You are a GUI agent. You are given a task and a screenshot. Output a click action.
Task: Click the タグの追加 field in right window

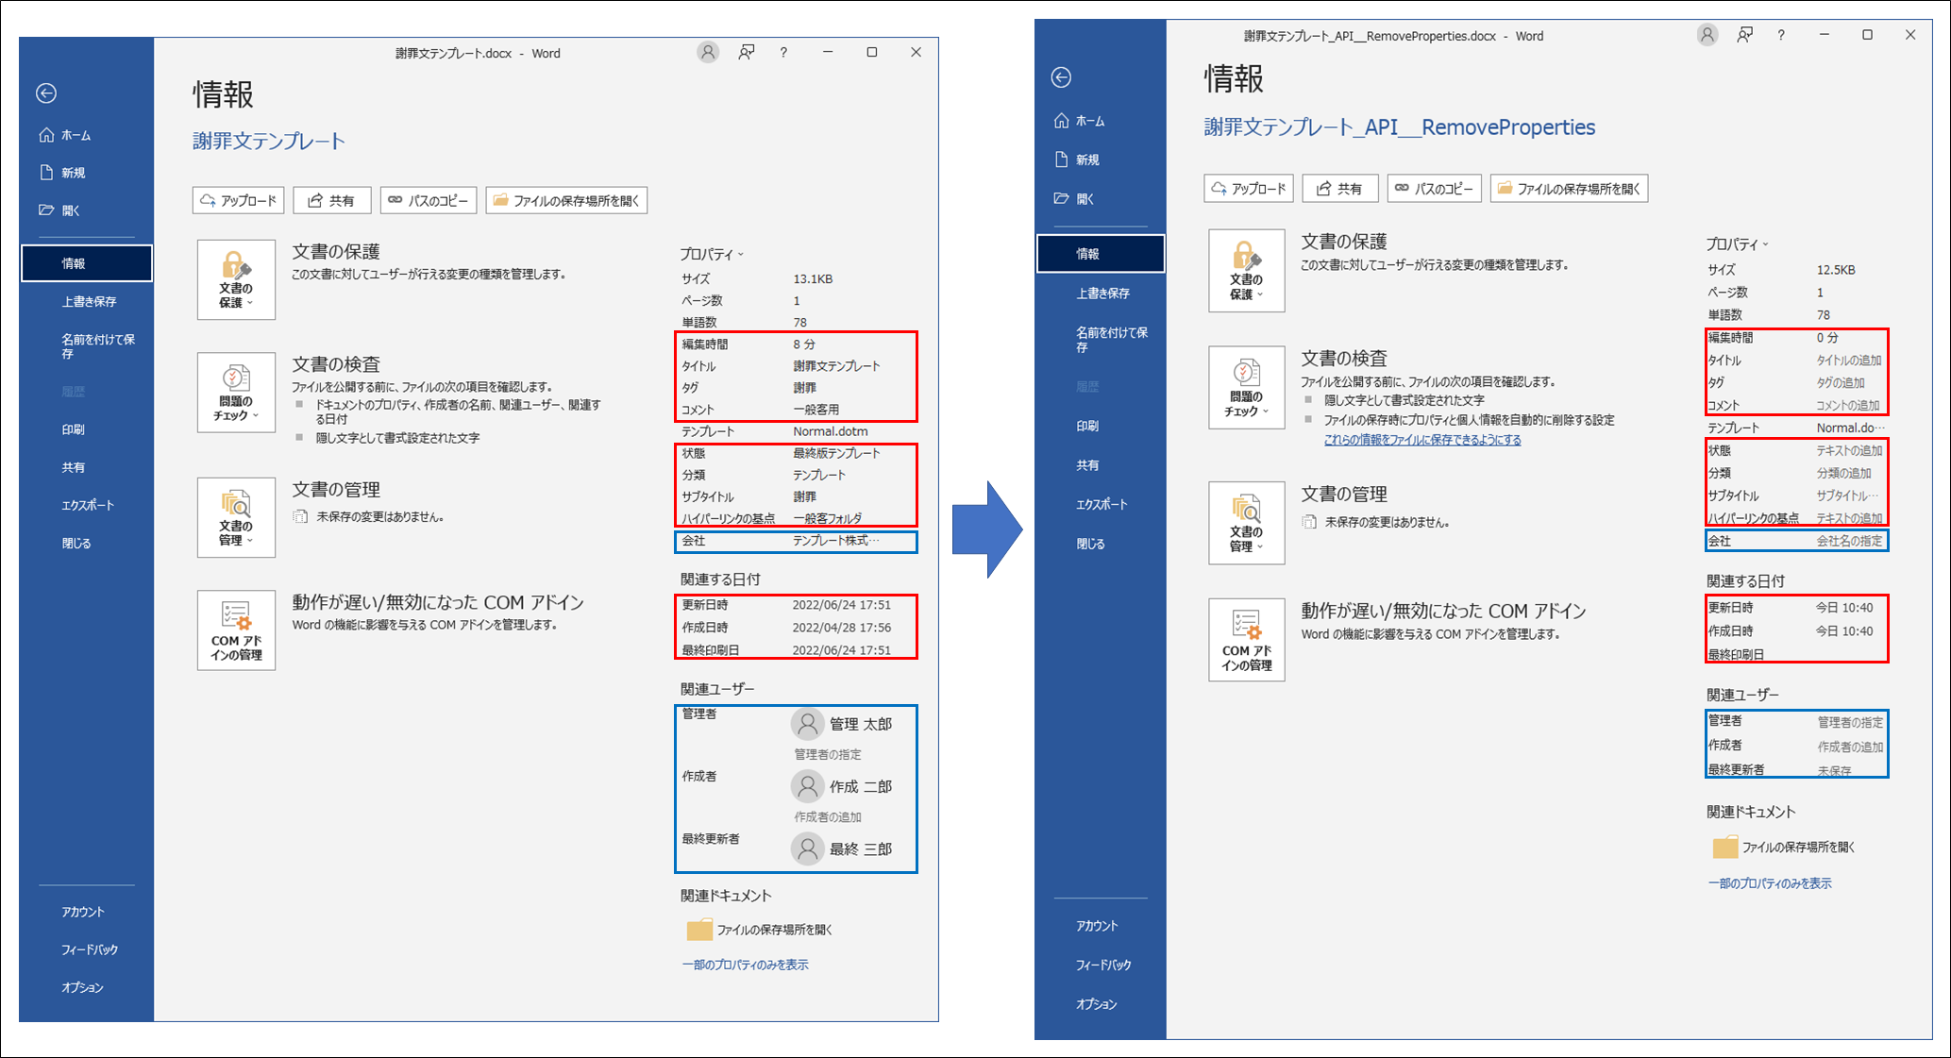pyautogui.click(x=1841, y=383)
